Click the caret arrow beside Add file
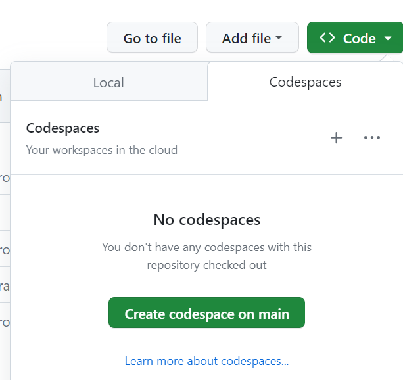Screen dimensions: 403x380 coord(279,38)
